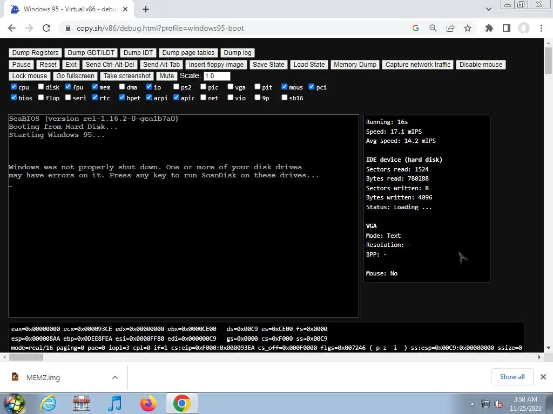Mute emulator sound
The width and height of the screenshot is (553, 414).
click(166, 76)
